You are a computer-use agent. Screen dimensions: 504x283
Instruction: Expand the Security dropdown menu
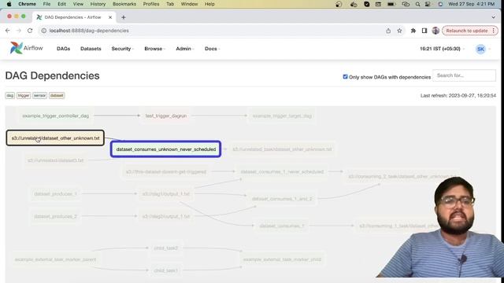point(123,49)
